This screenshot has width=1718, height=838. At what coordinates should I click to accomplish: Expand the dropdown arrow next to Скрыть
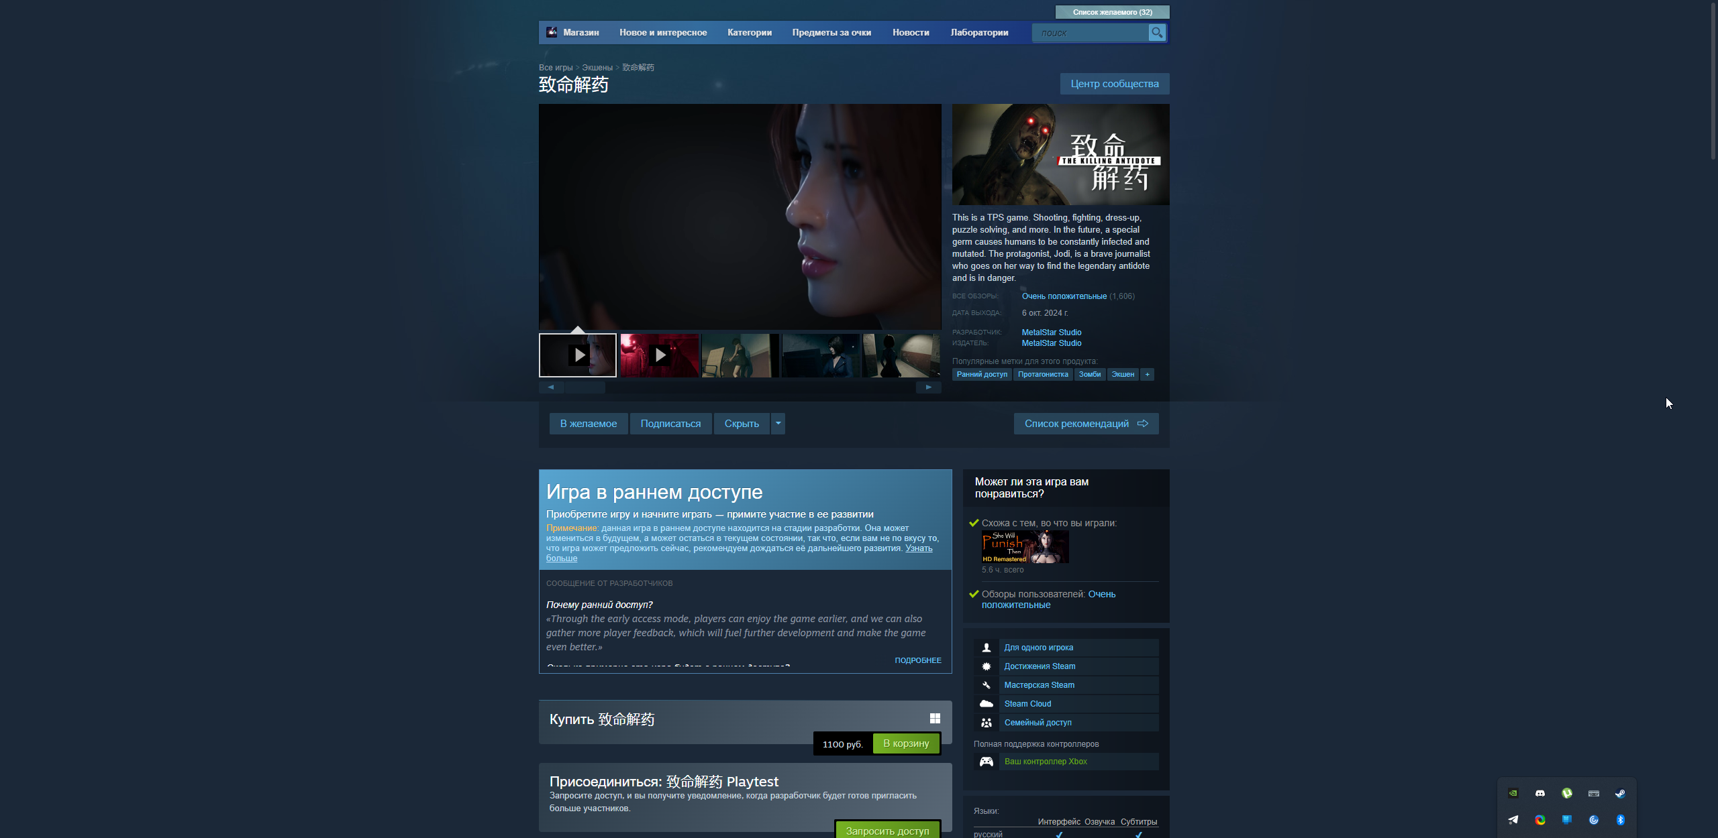(778, 424)
